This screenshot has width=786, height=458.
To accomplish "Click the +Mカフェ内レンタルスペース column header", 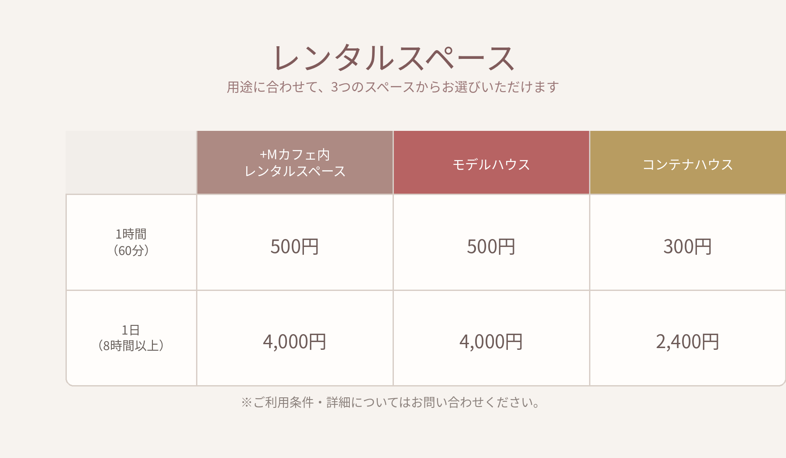I will pyautogui.click(x=295, y=162).
